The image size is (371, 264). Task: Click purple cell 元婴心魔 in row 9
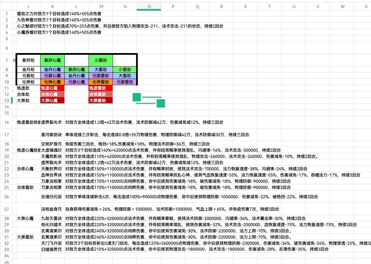coord(52,76)
